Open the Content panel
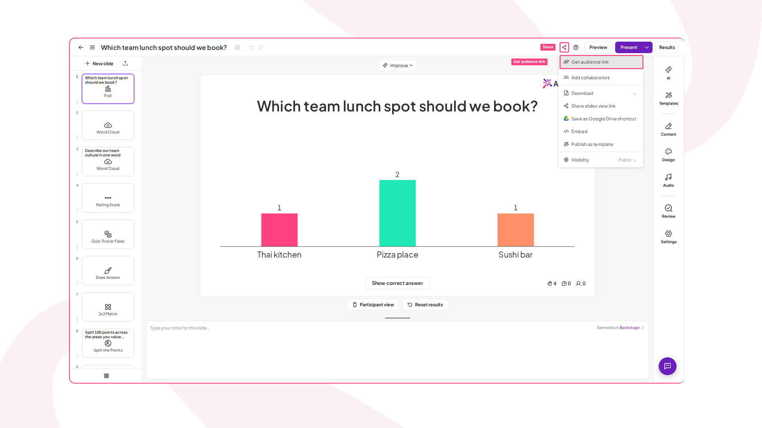The image size is (762, 428). pyautogui.click(x=668, y=129)
